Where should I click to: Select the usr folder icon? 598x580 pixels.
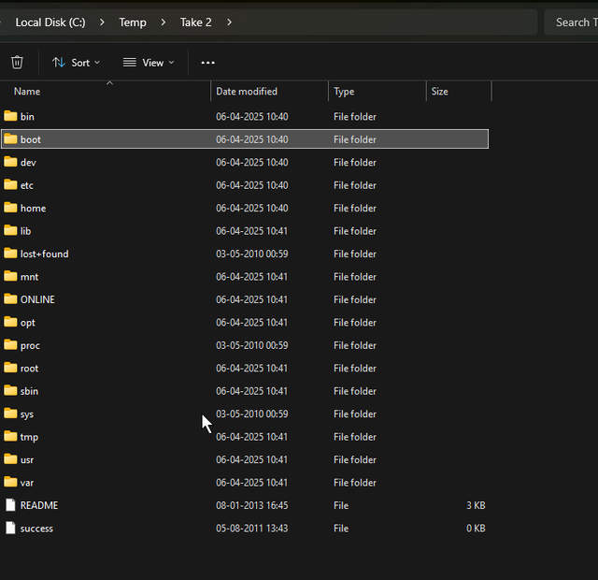[10, 459]
